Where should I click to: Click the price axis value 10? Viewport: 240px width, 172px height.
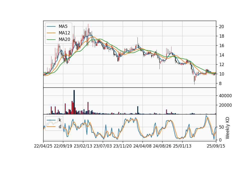(221, 74)
